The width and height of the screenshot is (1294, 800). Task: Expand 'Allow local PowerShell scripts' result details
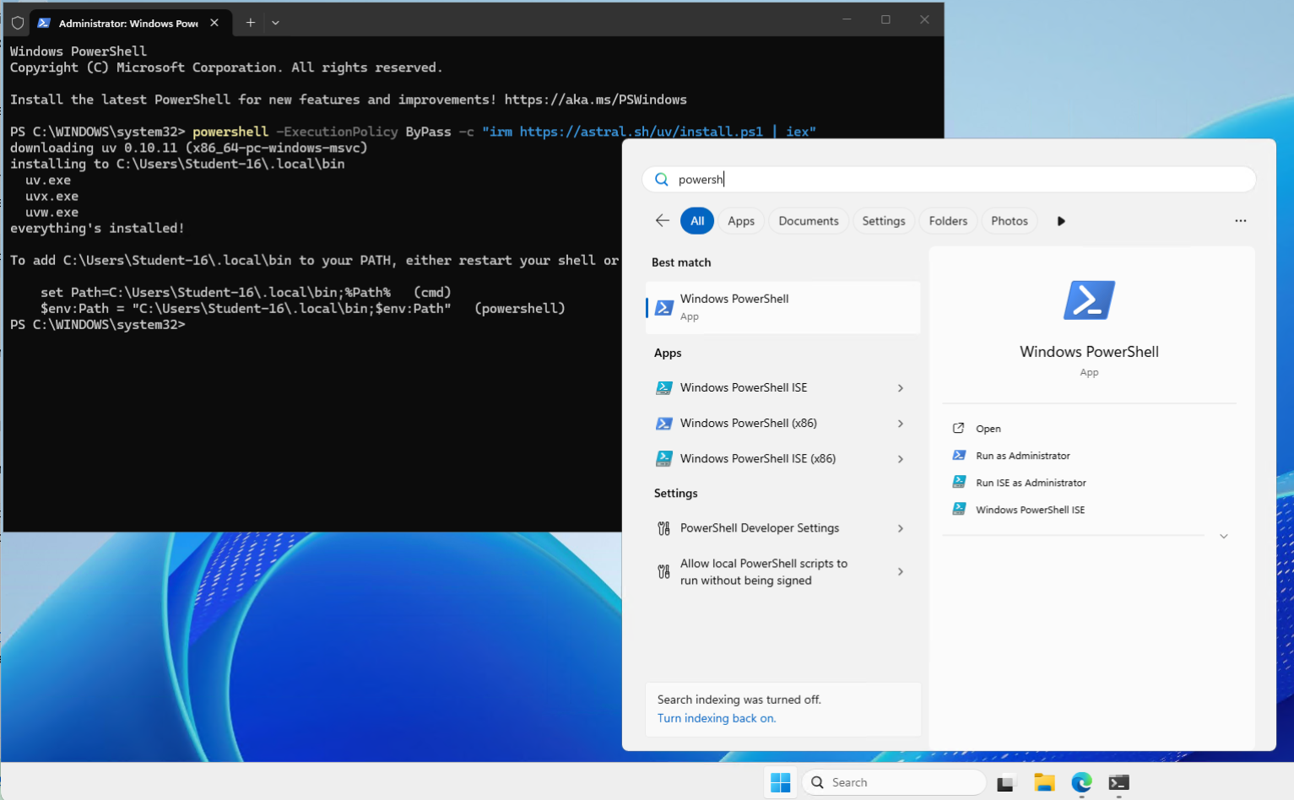901,572
